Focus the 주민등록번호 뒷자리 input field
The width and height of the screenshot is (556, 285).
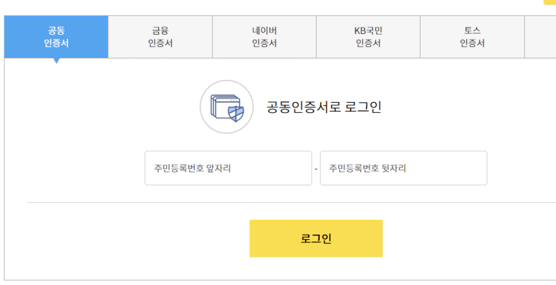(x=403, y=168)
